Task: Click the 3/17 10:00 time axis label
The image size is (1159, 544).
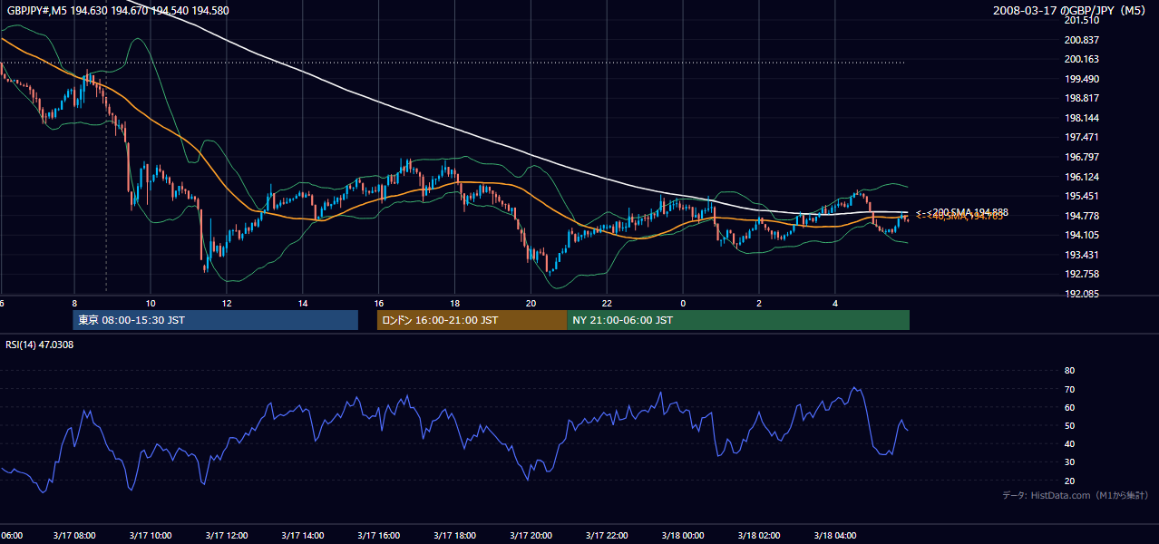Action: pyautogui.click(x=151, y=535)
